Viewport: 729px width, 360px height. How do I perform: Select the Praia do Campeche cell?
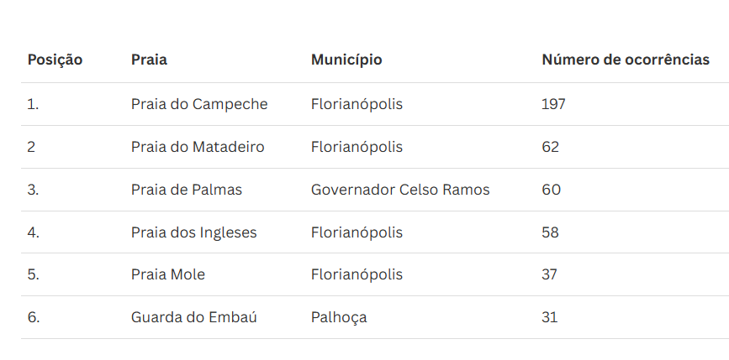click(x=199, y=105)
